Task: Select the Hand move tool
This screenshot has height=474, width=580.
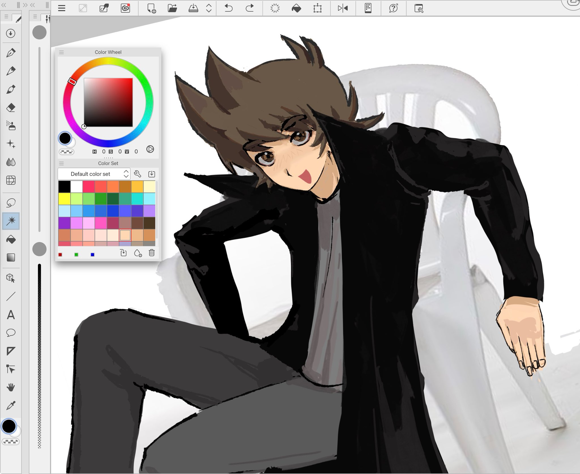Action: [x=11, y=387]
